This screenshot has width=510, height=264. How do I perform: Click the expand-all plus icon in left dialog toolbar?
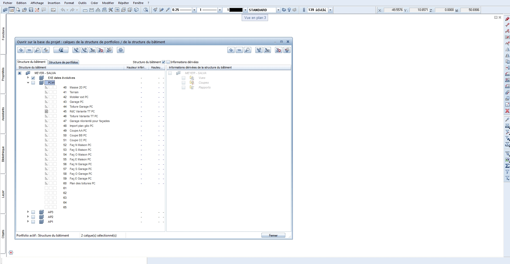[x=21, y=50]
